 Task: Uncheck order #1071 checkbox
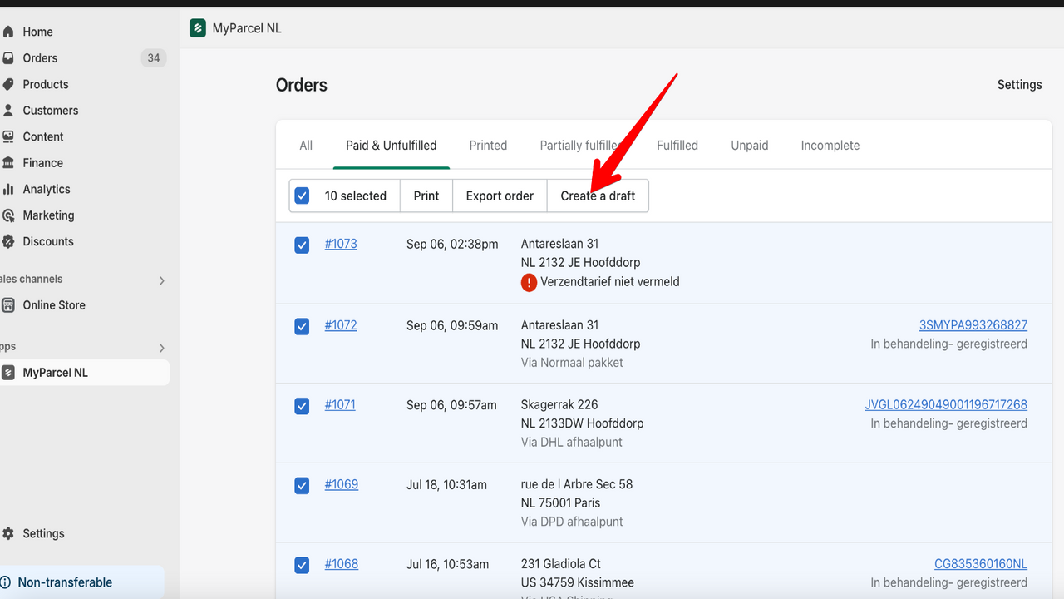click(x=302, y=406)
